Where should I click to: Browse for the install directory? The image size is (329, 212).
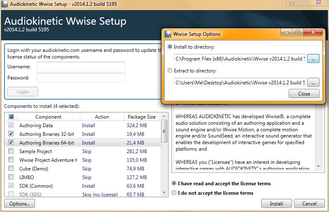coord(313,58)
